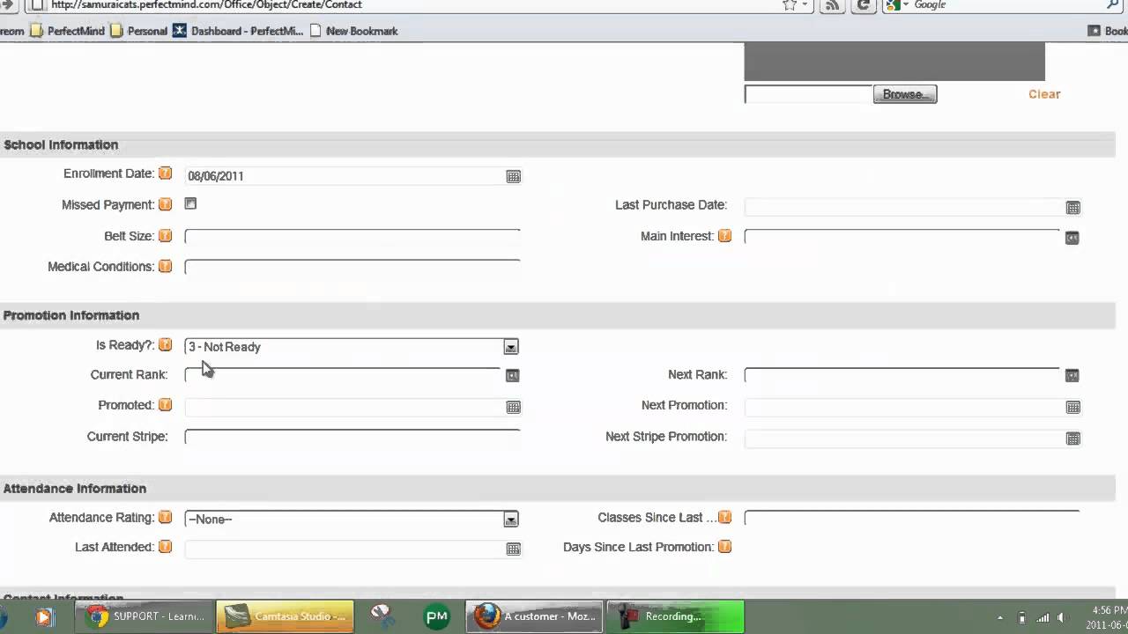Open Next Rank lookup icon
The height and width of the screenshot is (634, 1128).
(1072, 375)
